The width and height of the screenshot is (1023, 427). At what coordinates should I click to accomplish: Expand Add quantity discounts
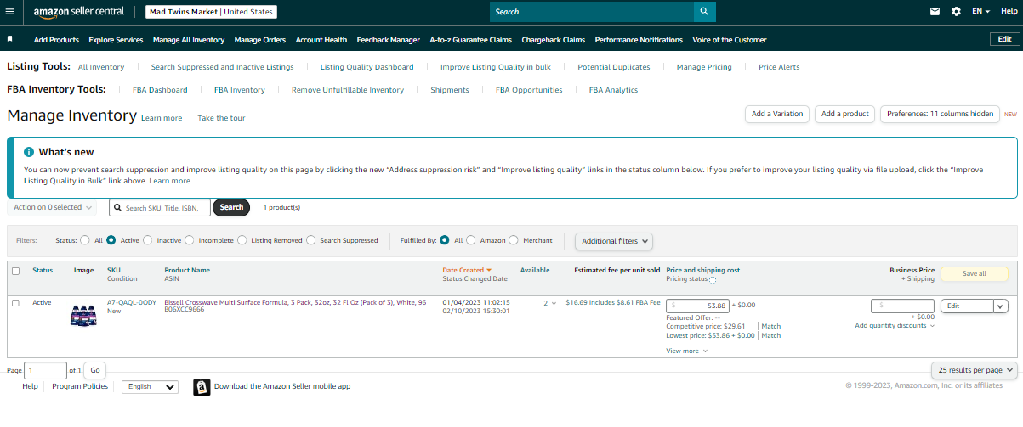[895, 326]
